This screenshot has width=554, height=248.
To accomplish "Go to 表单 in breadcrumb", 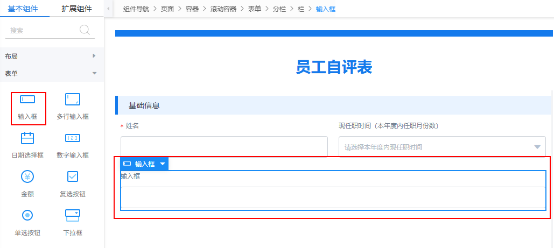I will point(254,9).
